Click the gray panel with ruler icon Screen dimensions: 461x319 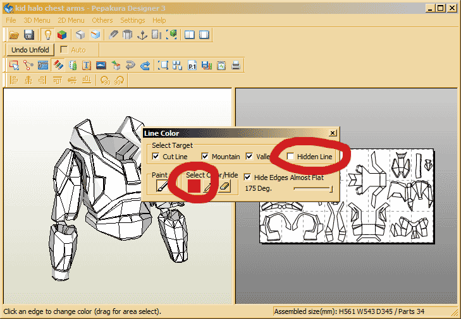click(157, 35)
